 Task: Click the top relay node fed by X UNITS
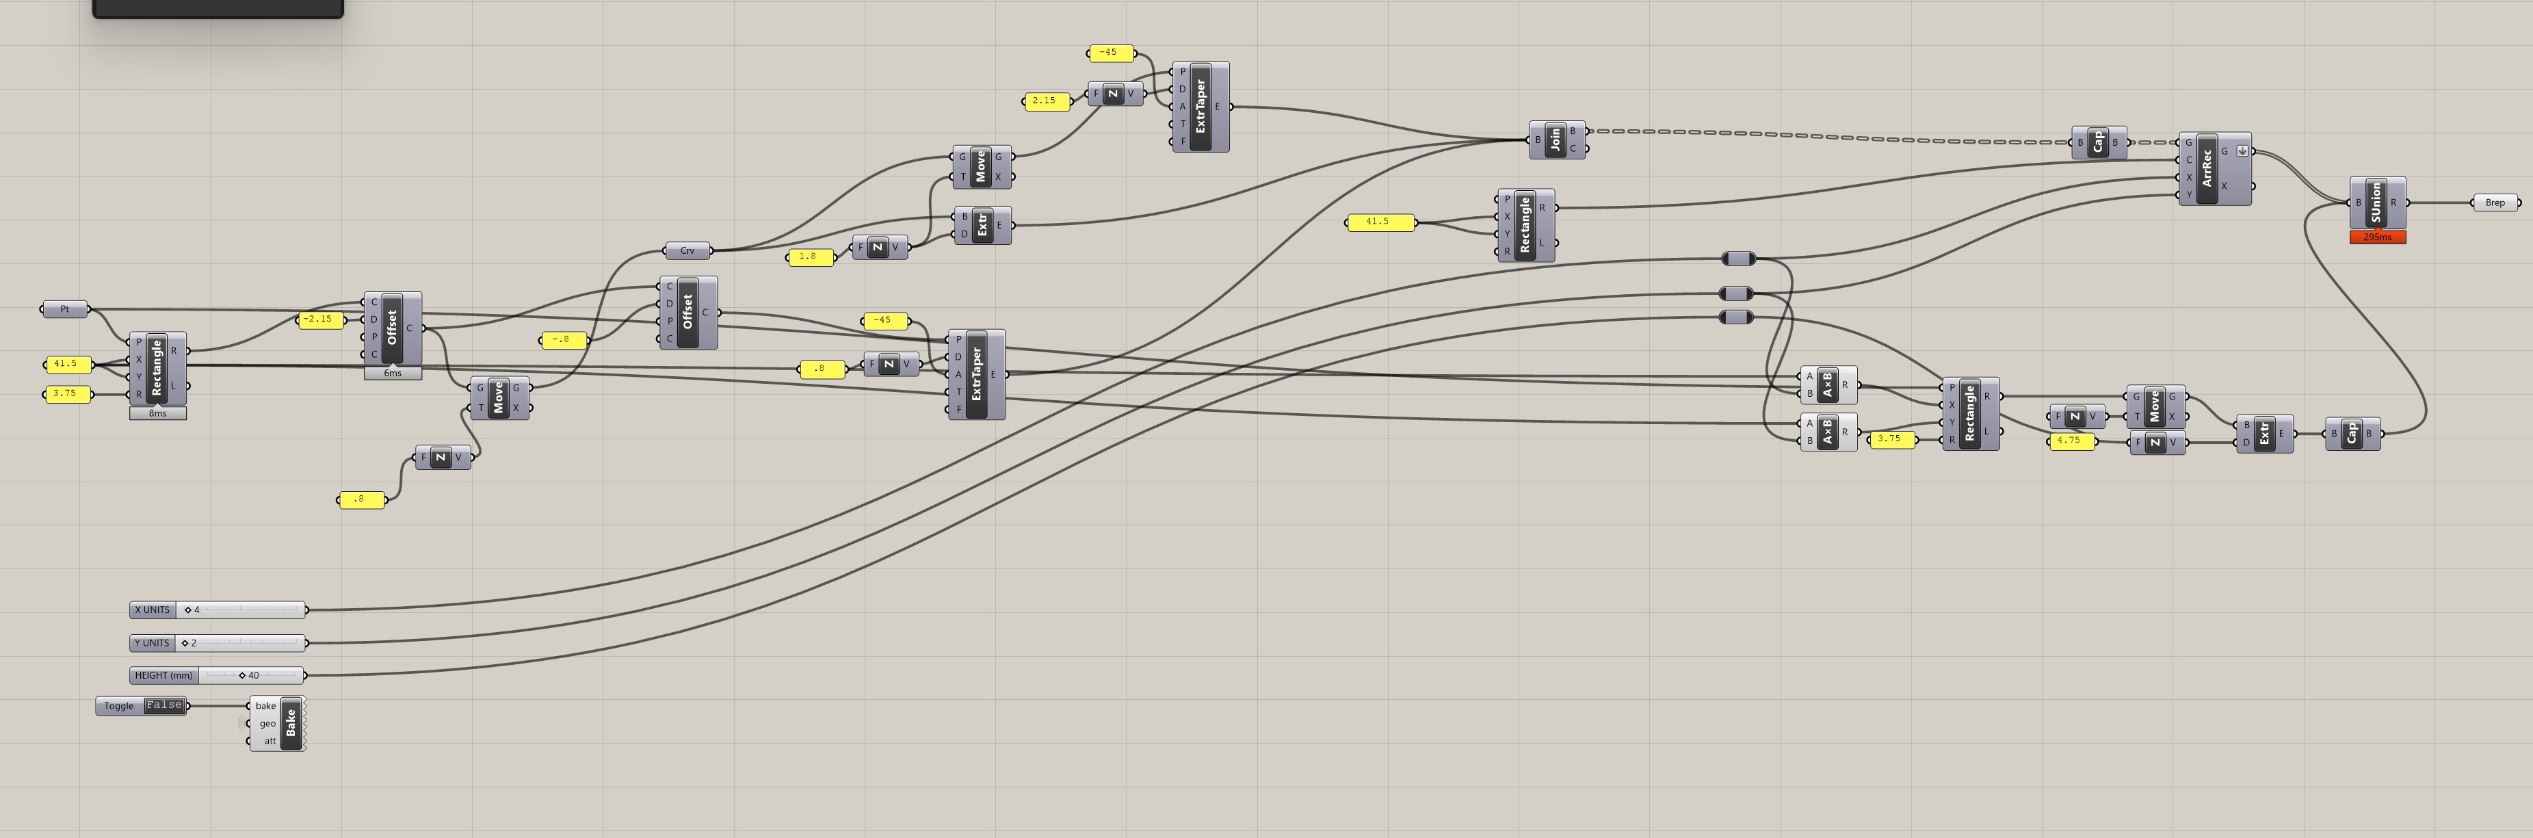[x=1739, y=259]
